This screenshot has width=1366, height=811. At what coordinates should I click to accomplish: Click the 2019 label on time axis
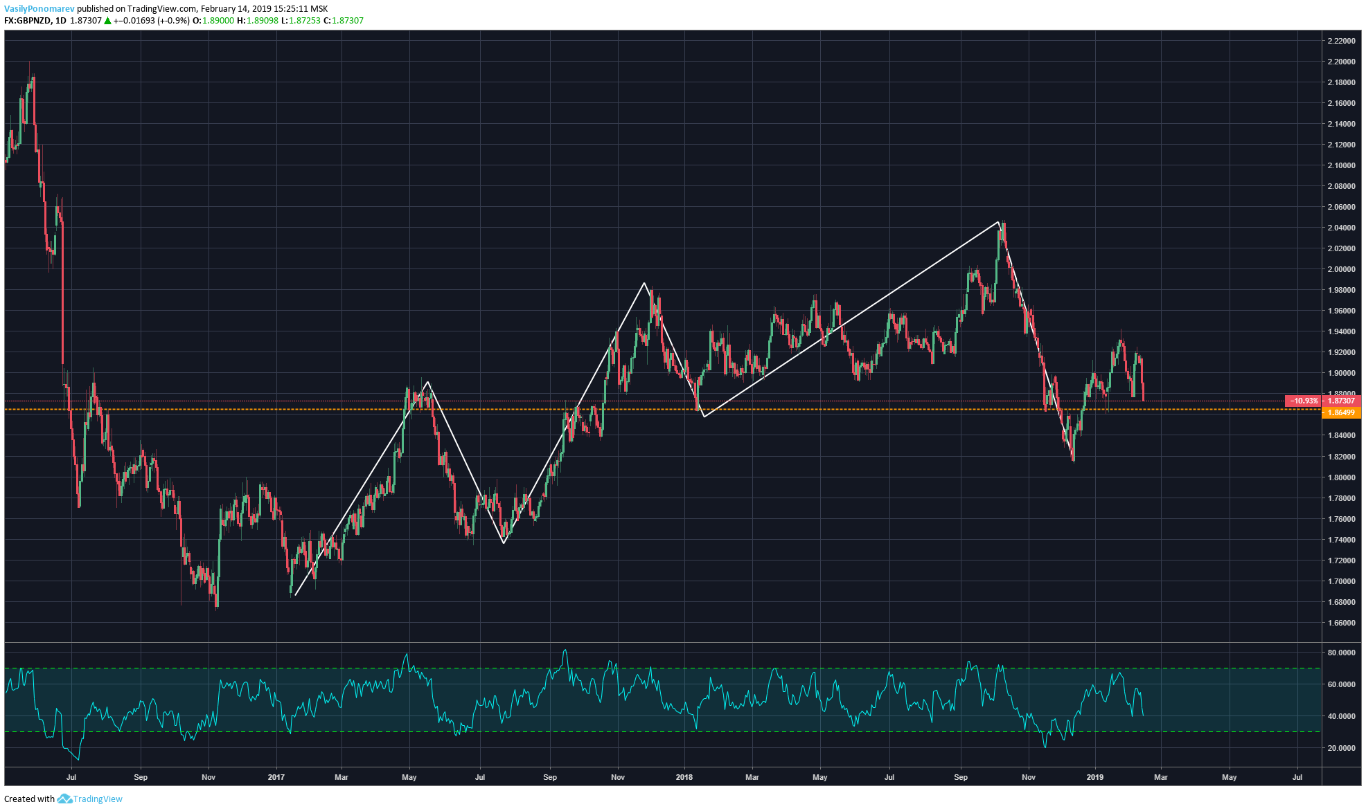pos(1095,777)
